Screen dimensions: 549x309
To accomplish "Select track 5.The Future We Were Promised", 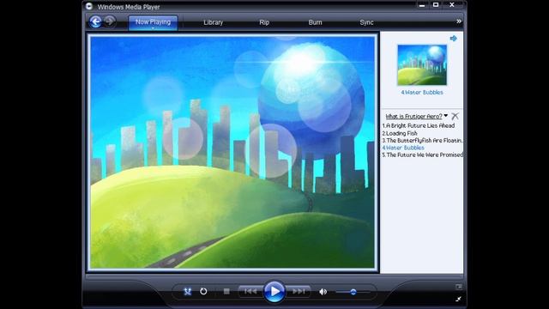I will coord(422,154).
